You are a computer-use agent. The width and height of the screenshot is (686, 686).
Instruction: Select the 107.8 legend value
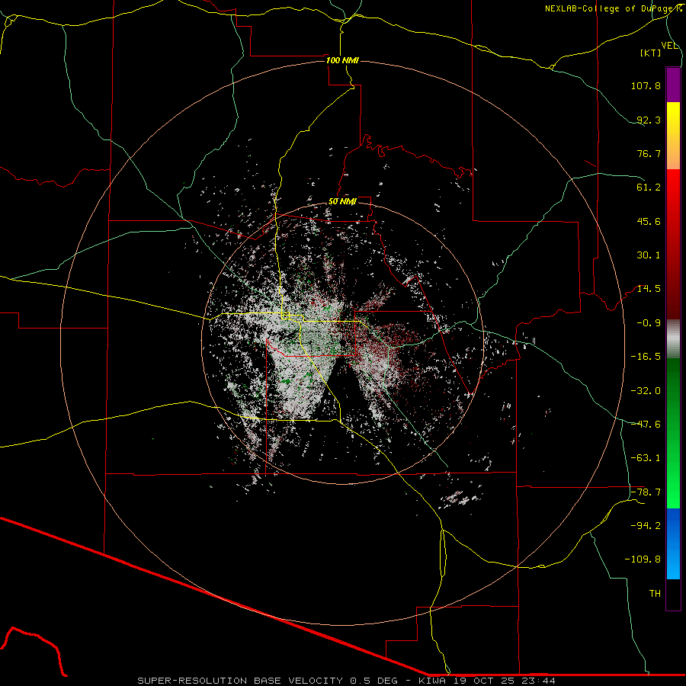coord(646,85)
